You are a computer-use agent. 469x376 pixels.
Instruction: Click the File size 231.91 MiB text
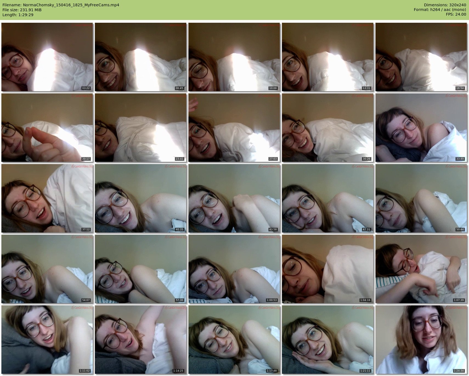click(x=22, y=10)
